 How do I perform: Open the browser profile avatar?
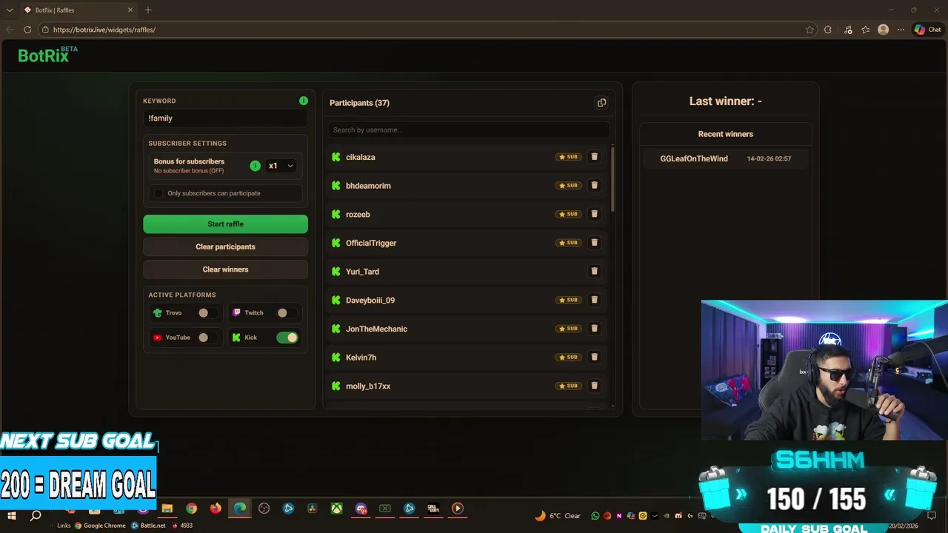883,30
